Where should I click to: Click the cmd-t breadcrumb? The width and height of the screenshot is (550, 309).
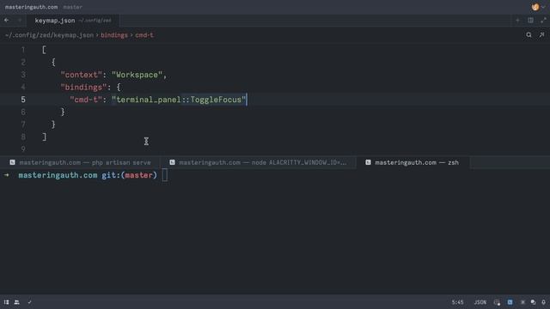click(144, 35)
